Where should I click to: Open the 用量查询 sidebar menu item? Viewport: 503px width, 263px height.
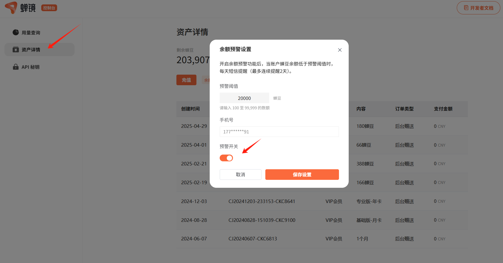click(x=31, y=33)
